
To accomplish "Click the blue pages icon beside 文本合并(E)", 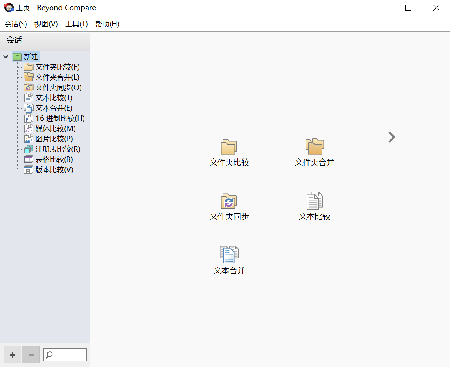I will click(28, 108).
